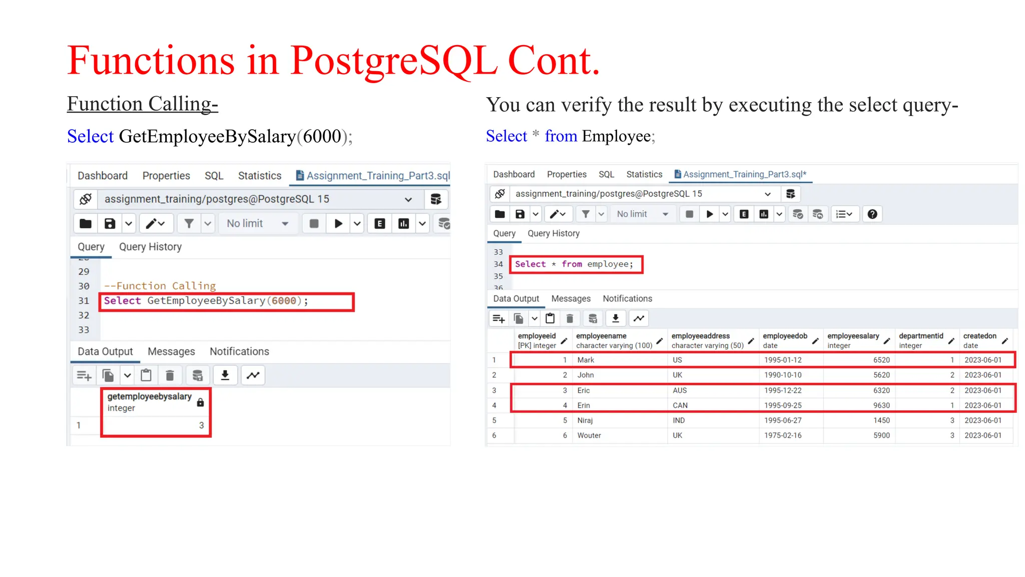Open No limit dropdown in right toolbar
This screenshot has height=577, width=1025.
pos(643,214)
